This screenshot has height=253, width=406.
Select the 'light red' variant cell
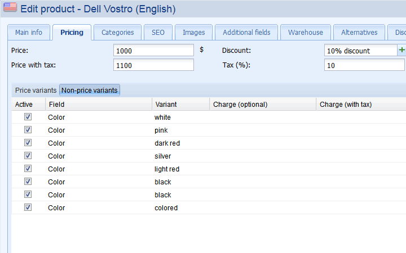pyautogui.click(x=181, y=169)
